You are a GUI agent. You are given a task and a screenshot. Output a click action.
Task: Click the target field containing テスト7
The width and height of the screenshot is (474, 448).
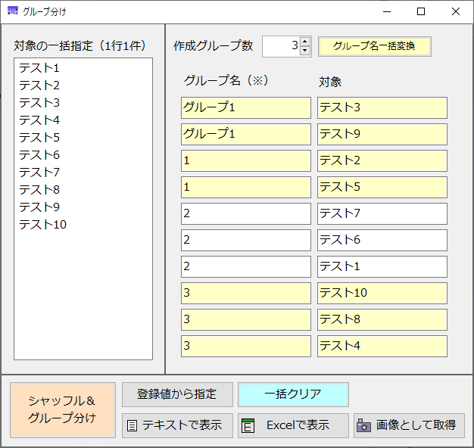click(x=382, y=213)
